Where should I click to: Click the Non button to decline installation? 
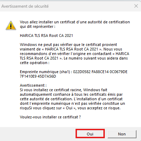(x=122, y=134)
